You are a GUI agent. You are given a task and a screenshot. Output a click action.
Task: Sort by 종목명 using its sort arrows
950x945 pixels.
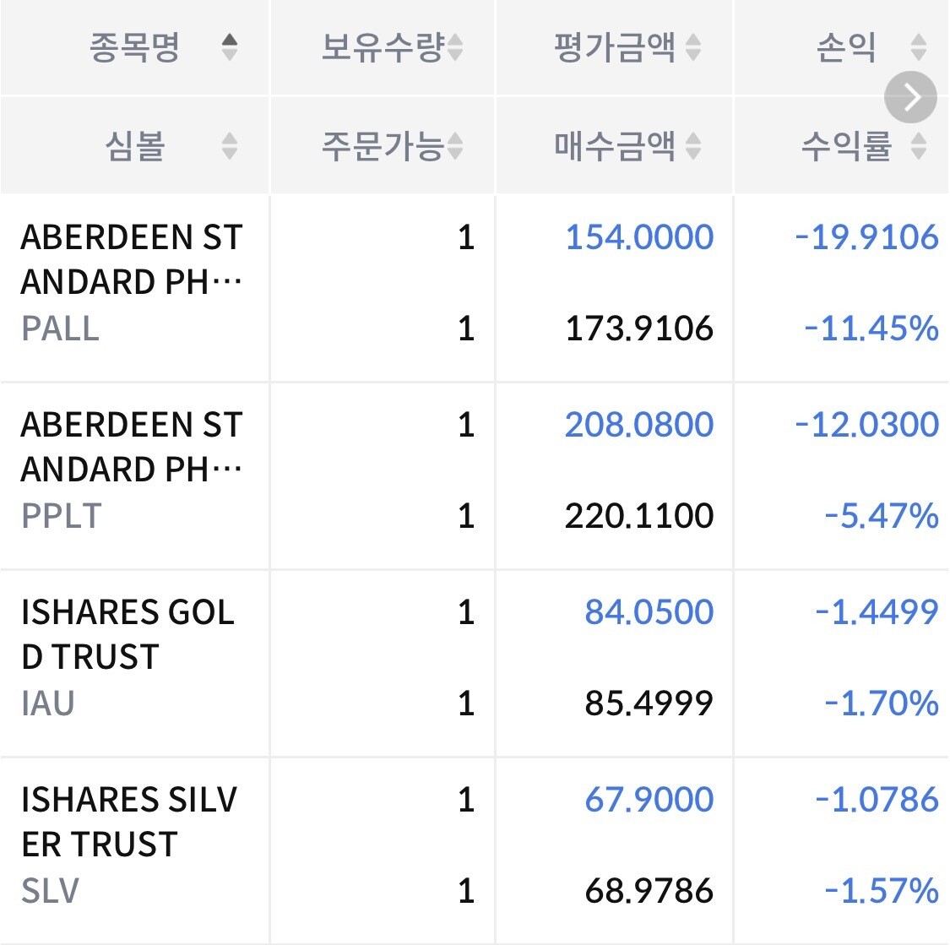click(230, 47)
